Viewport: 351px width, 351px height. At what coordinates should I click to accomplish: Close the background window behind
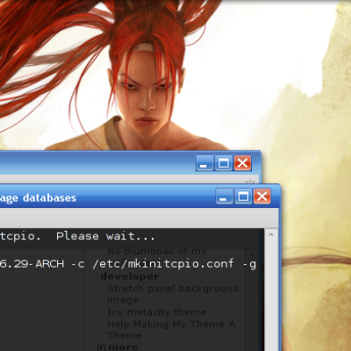coord(242,163)
